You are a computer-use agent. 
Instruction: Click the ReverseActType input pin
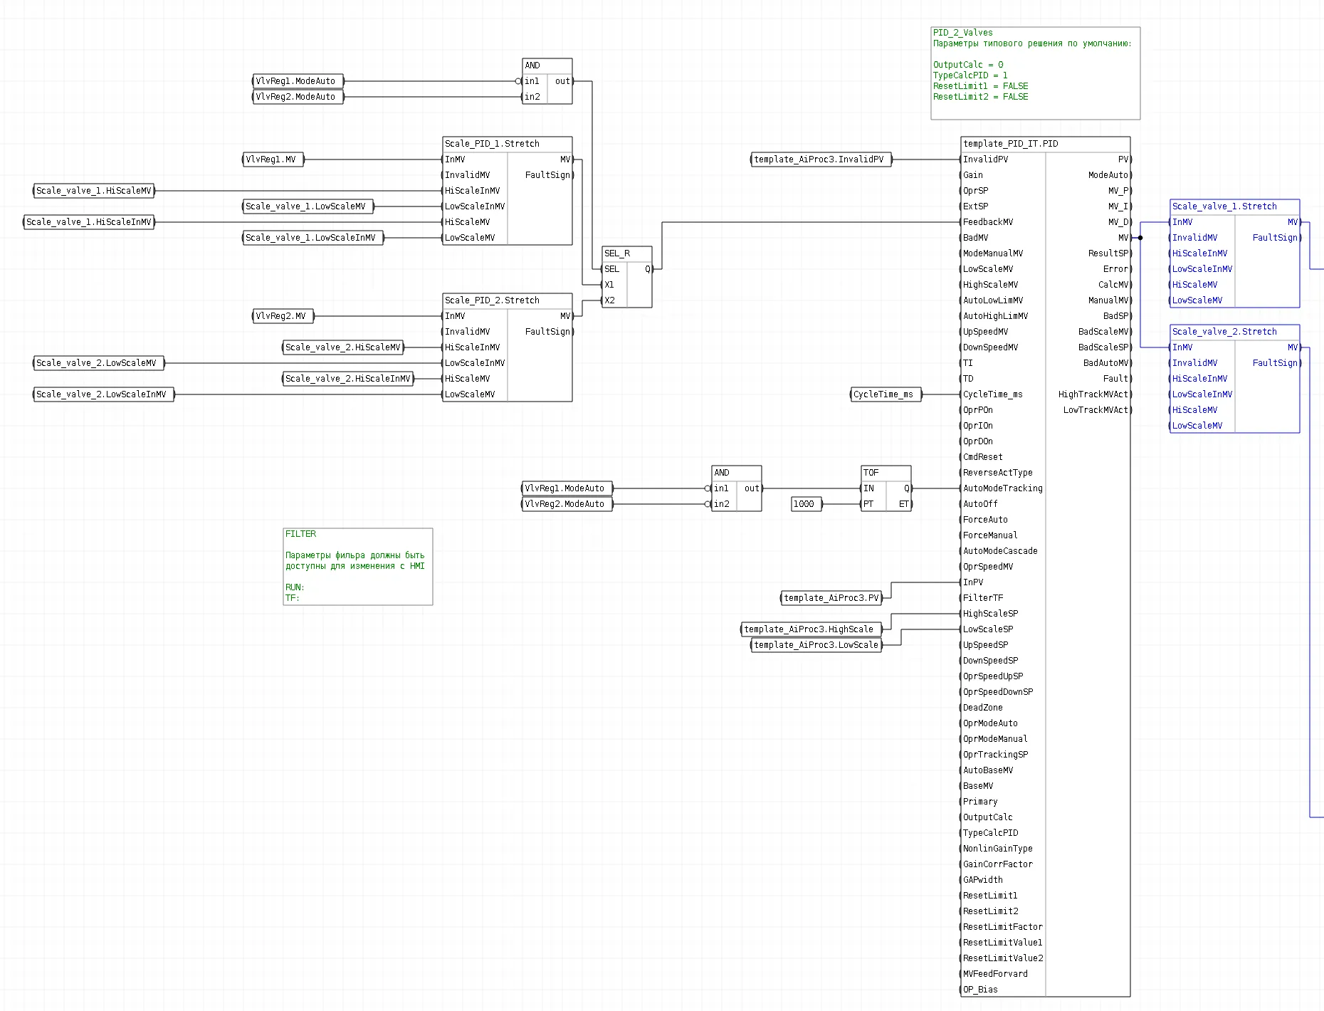click(x=998, y=473)
